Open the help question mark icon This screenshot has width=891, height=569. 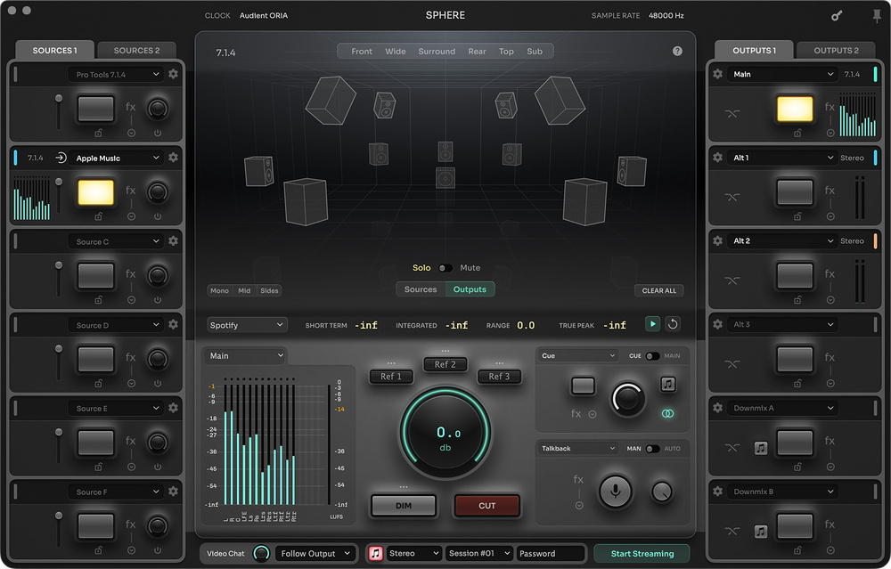(677, 51)
